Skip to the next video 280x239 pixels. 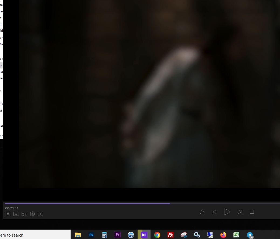pyautogui.click(x=240, y=212)
